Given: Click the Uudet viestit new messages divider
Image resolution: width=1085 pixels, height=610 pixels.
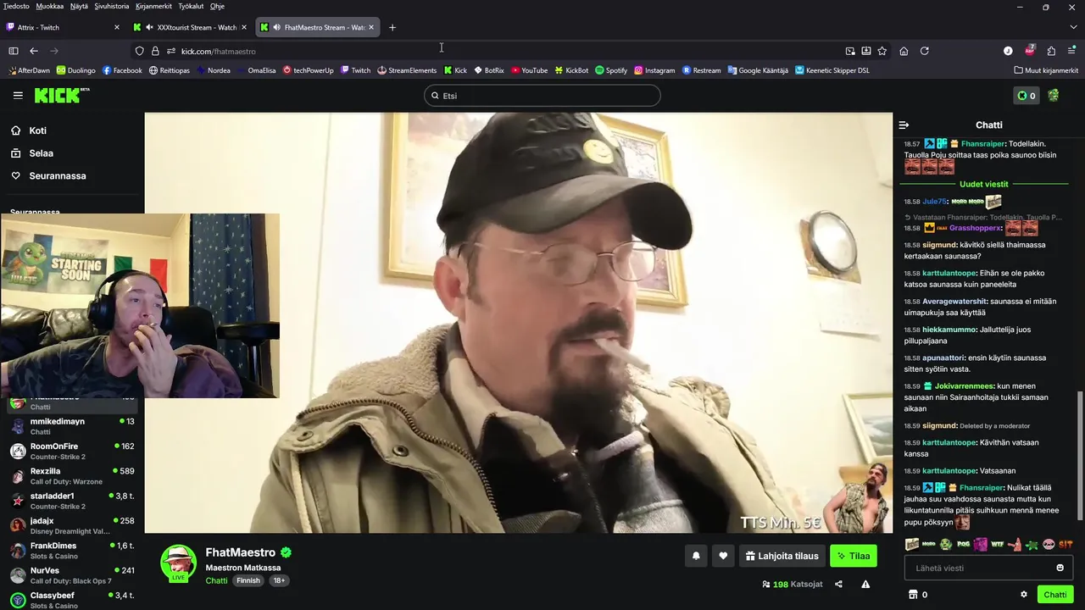Looking at the screenshot, I should tap(983, 184).
